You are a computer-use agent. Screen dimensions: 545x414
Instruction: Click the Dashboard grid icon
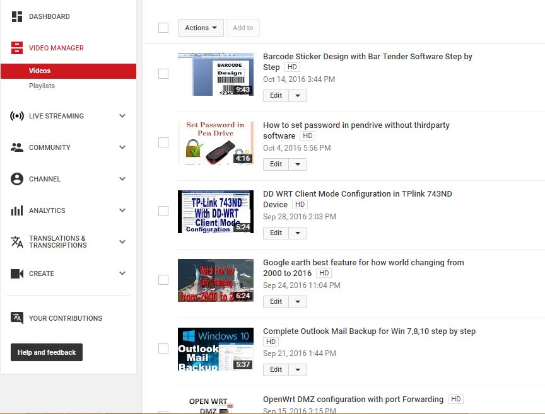click(17, 17)
